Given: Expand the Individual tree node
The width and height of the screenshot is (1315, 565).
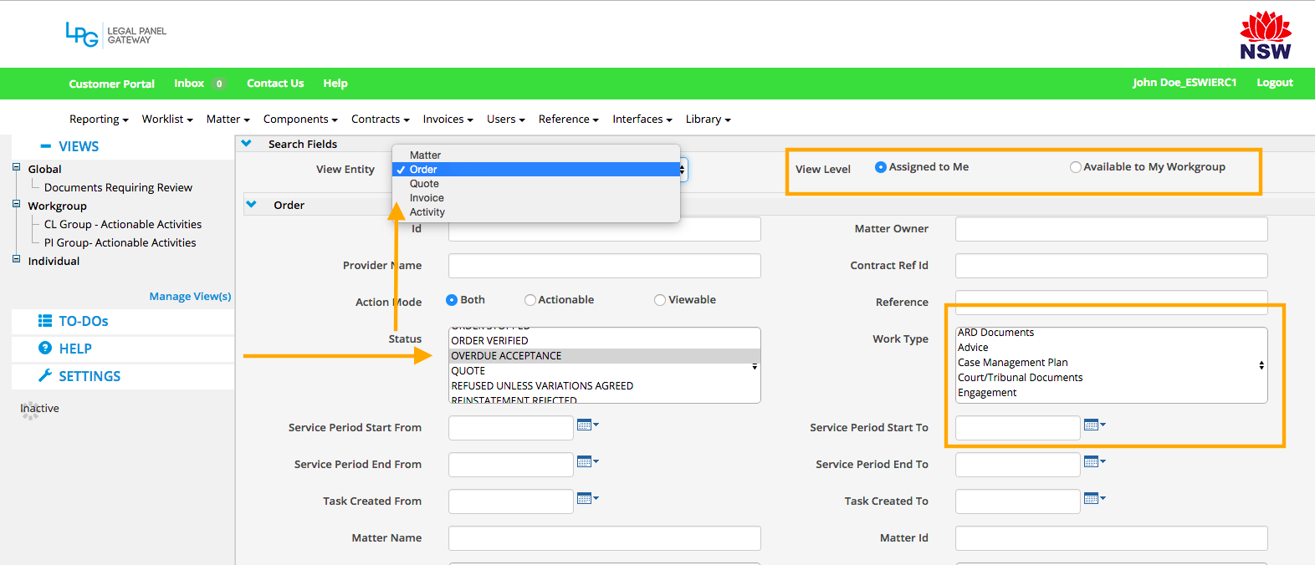Looking at the screenshot, I should [x=16, y=259].
